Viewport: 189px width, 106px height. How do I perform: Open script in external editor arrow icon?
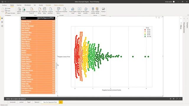coord(177,99)
